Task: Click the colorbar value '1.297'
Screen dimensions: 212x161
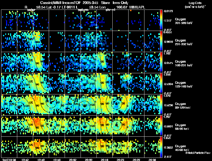Action: click(167, 117)
